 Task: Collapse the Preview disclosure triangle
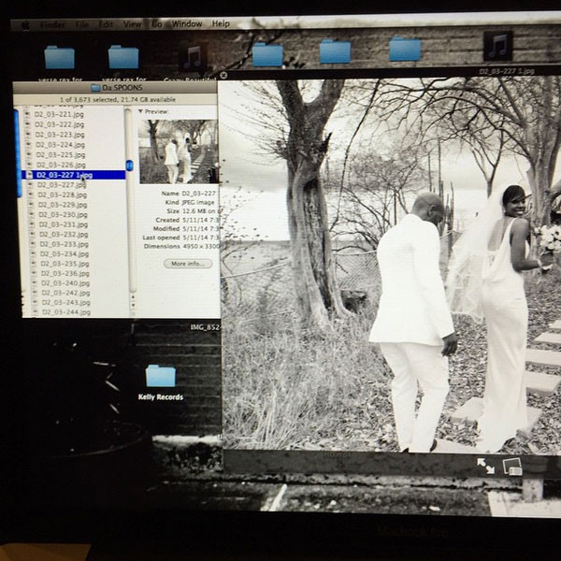point(139,111)
